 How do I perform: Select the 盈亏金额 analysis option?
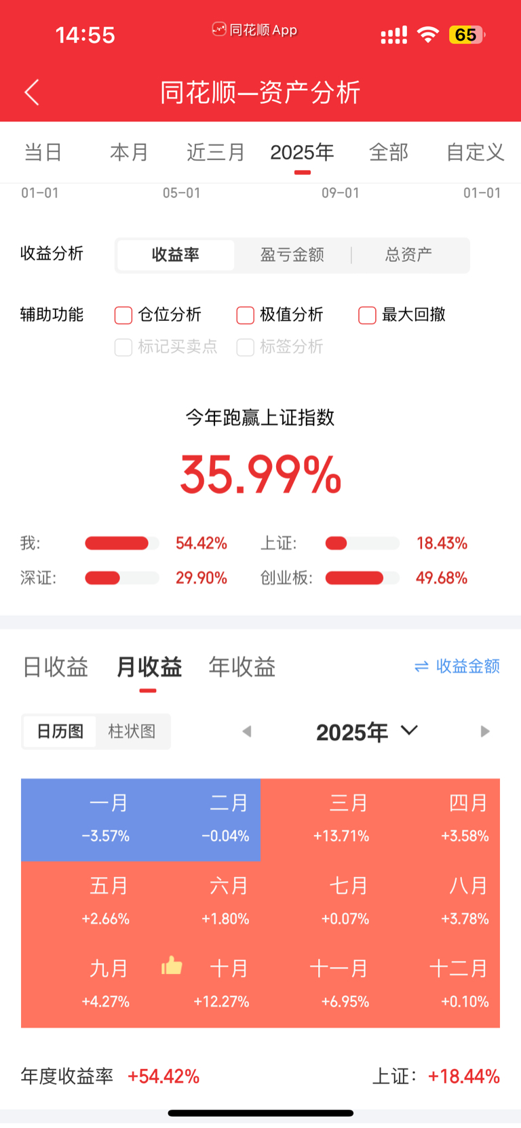pyautogui.click(x=292, y=255)
